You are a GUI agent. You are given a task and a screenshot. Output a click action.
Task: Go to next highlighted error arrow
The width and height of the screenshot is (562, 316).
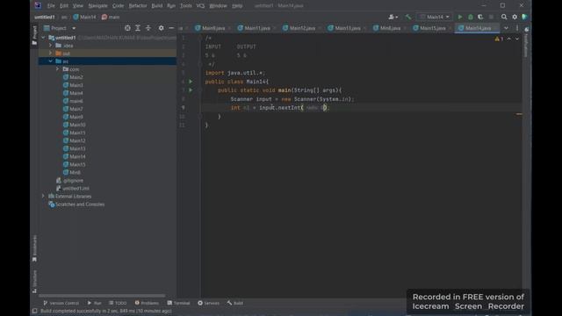click(517, 39)
